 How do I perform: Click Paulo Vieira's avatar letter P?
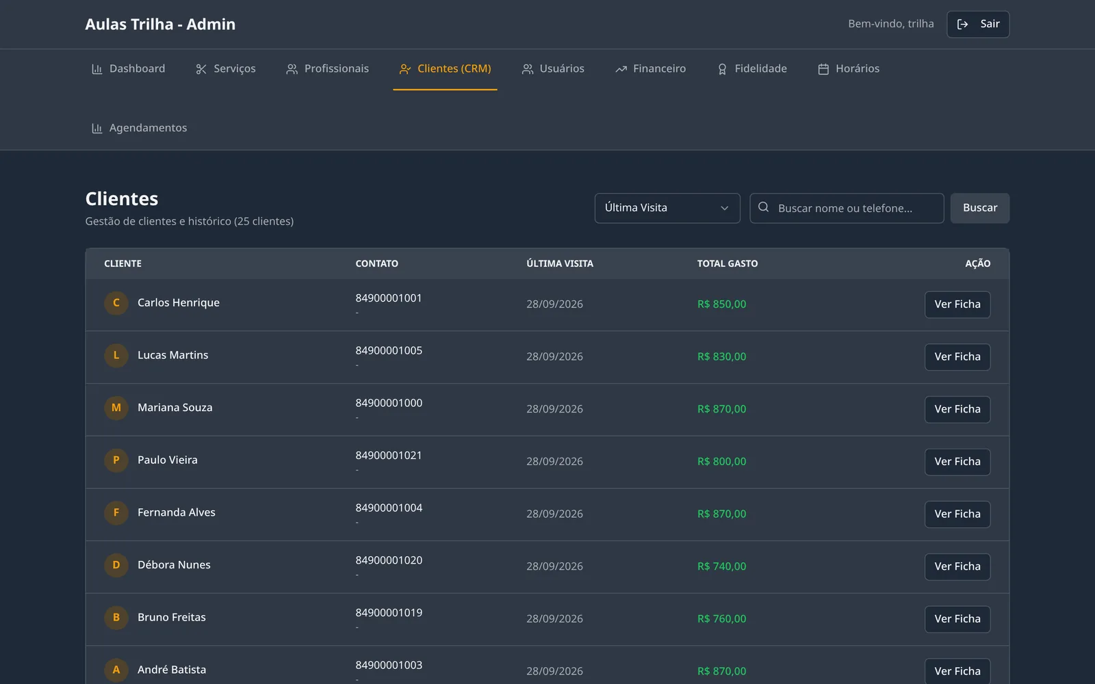click(116, 460)
